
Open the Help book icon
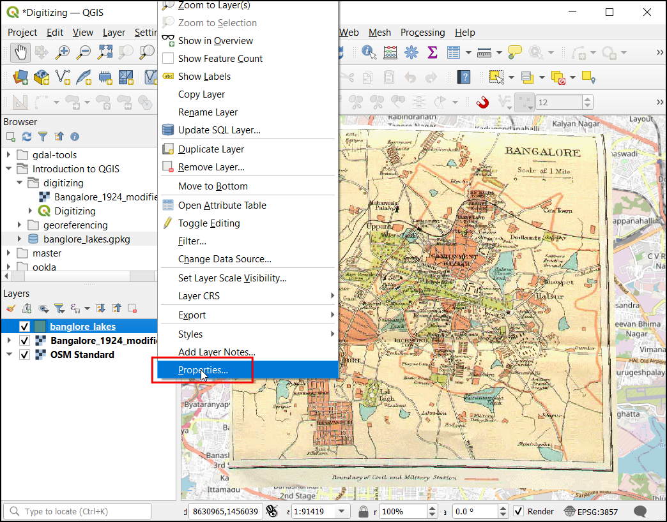(x=464, y=77)
